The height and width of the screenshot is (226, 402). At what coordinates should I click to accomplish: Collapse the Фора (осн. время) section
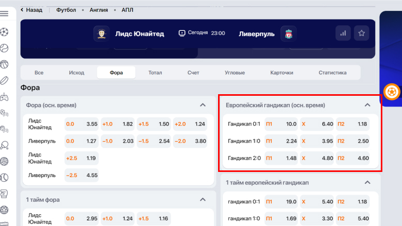tap(203, 105)
